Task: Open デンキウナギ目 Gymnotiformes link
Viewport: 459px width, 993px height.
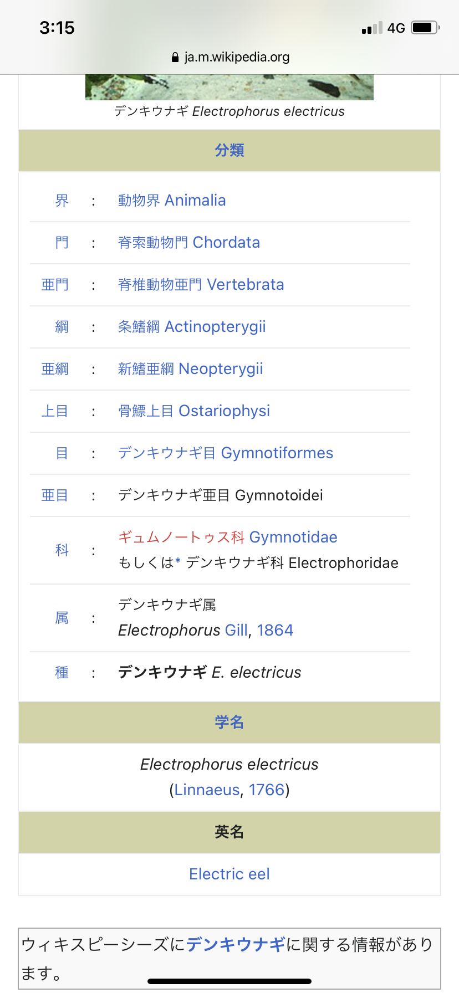Action: [226, 453]
